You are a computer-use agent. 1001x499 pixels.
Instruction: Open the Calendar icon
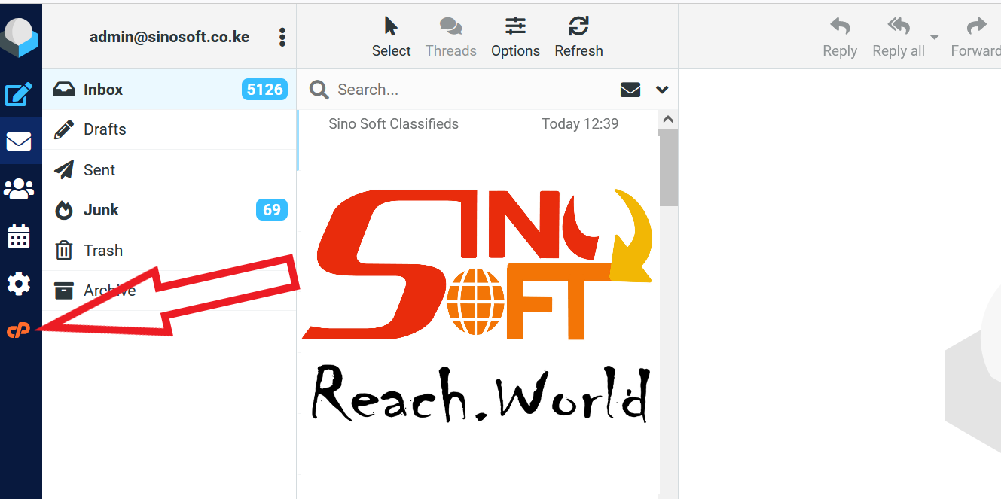coord(20,236)
